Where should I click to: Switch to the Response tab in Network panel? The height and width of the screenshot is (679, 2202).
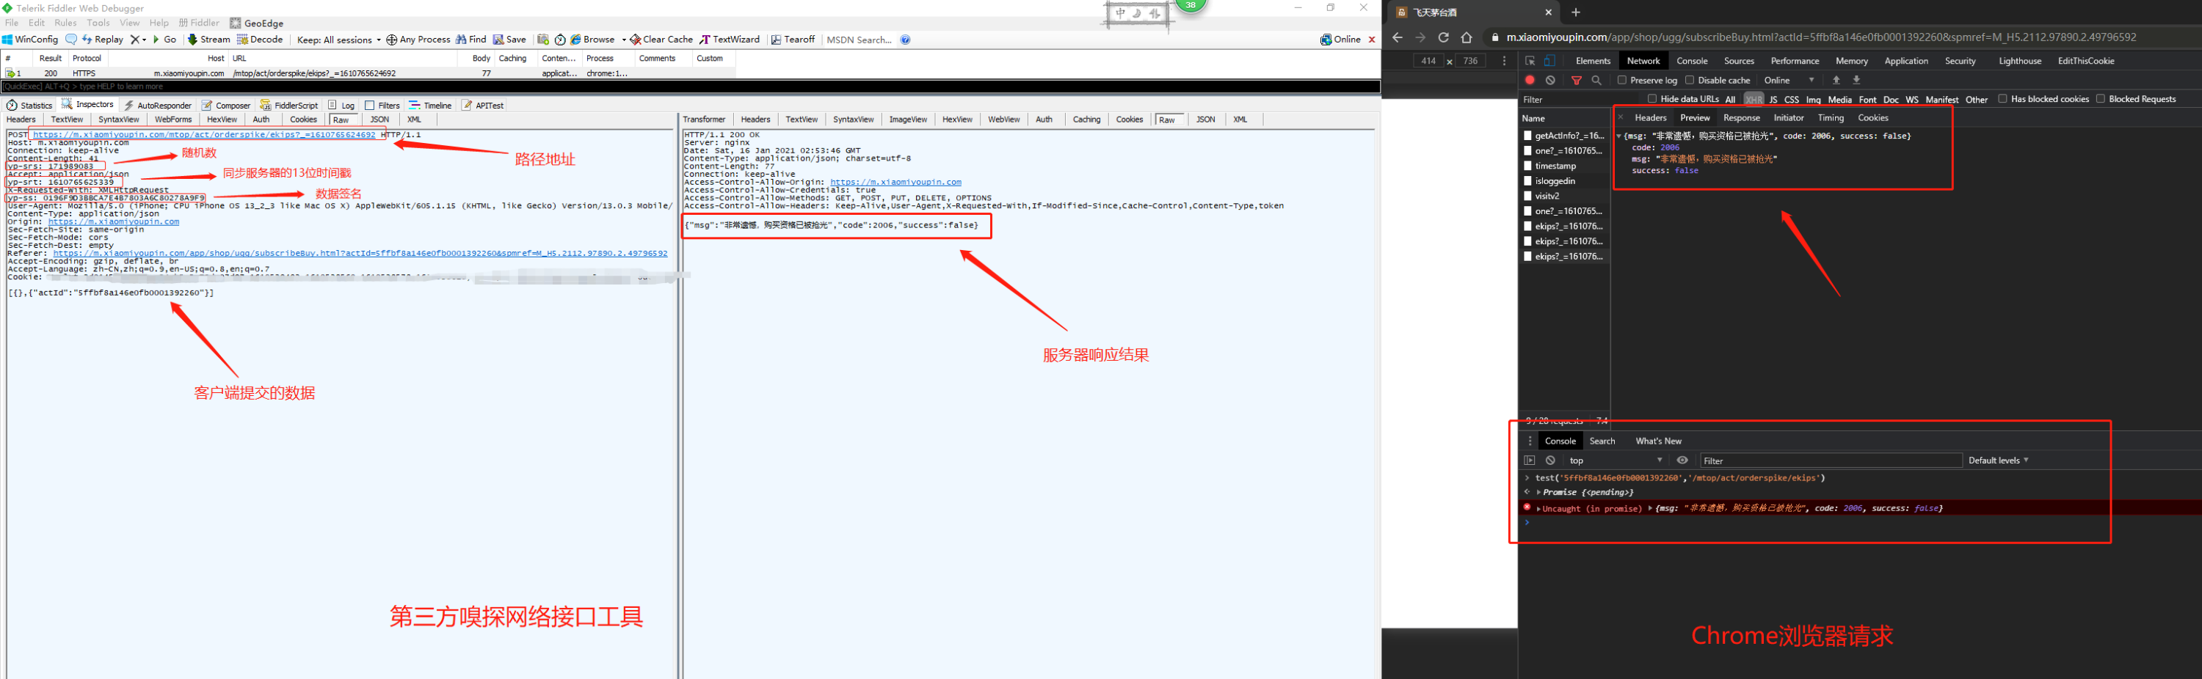(1741, 118)
